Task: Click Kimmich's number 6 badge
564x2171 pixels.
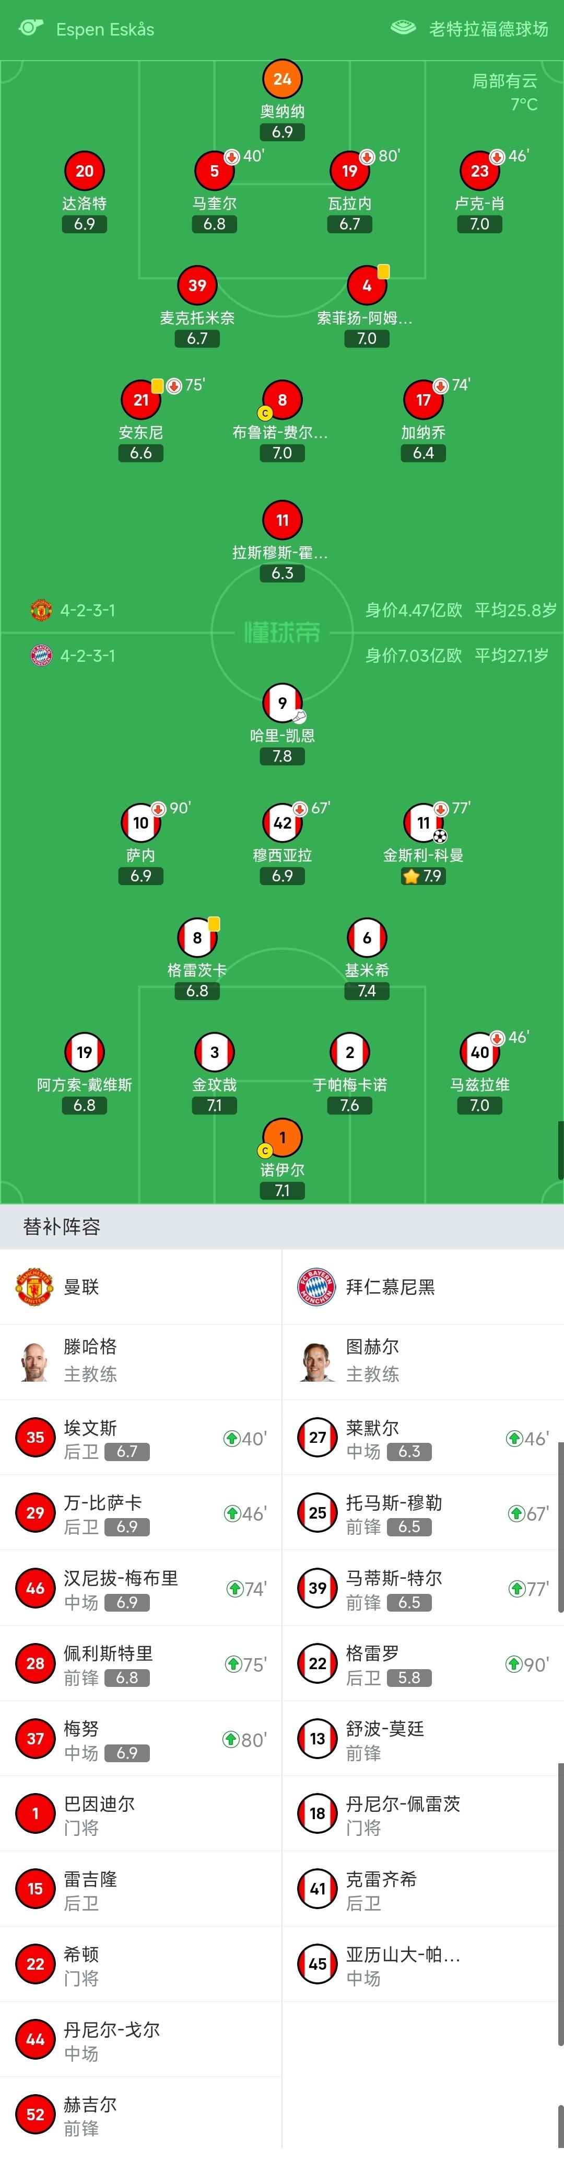Action: (367, 937)
